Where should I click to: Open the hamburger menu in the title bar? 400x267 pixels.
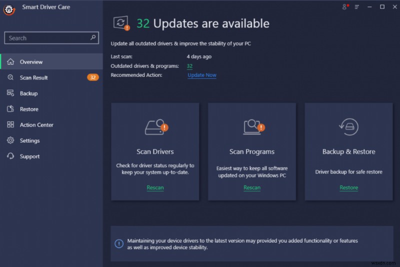click(357, 7)
